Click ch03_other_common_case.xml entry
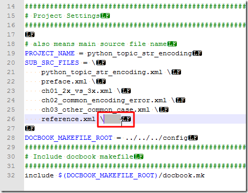The width and height of the screenshot is (248, 193). [x=95, y=110]
